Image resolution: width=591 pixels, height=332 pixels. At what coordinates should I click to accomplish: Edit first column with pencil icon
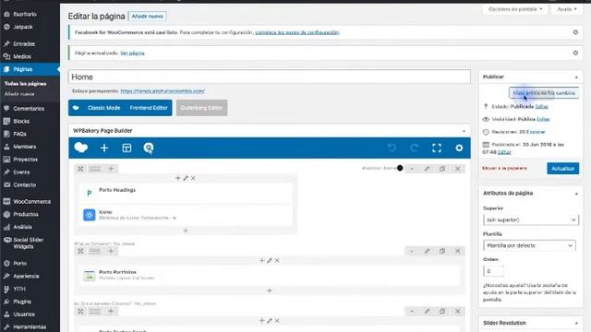click(x=186, y=178)
